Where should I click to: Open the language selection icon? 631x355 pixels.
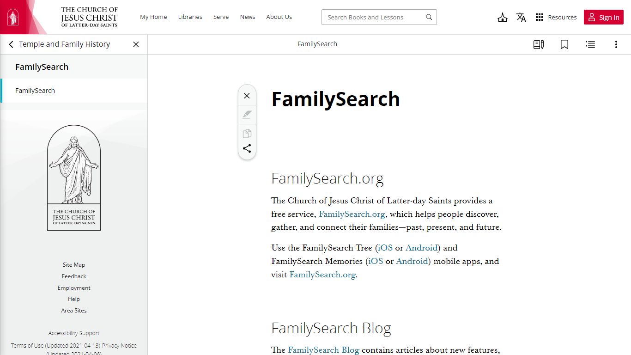pyautogui.click(x=521, y=18)
